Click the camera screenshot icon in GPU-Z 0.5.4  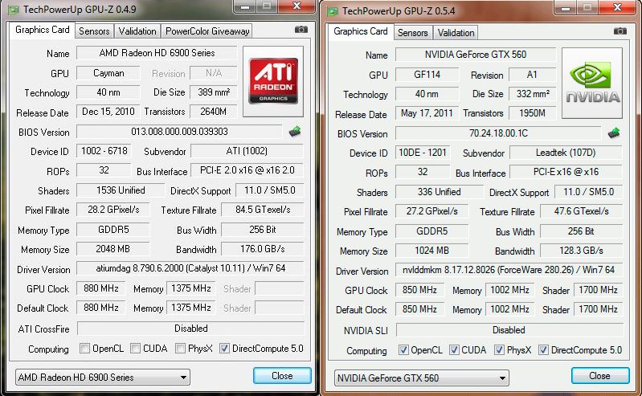[620, 31]
